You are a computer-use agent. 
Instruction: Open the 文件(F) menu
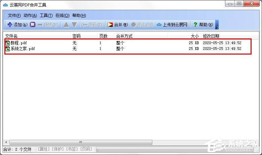pyautogui.click(x=14, y=15)
